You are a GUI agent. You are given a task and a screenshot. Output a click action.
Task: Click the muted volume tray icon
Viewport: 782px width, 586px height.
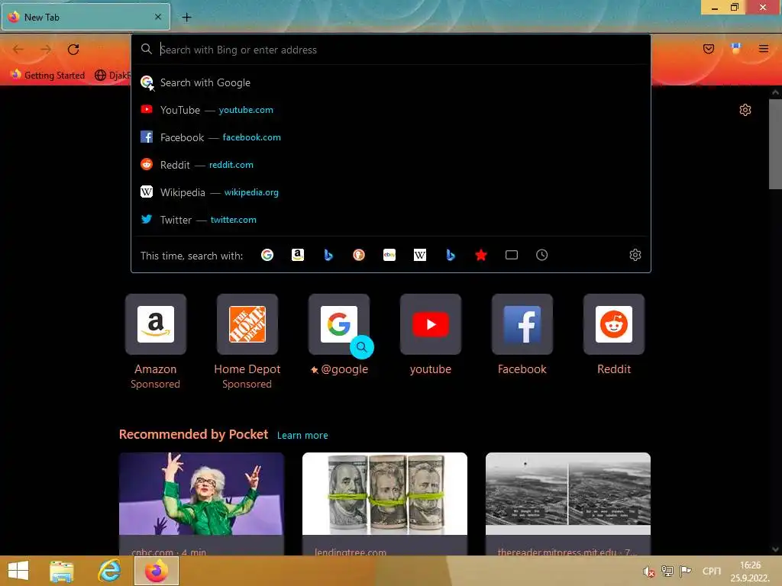[x=648, y=572]
